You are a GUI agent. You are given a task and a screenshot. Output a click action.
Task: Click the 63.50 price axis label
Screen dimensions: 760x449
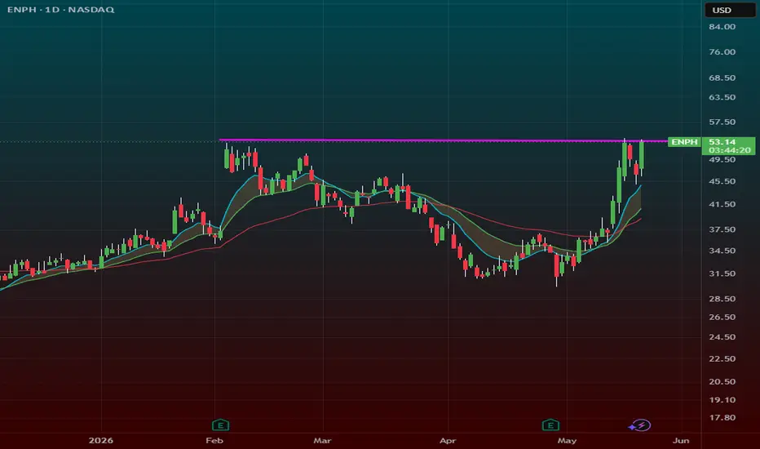coord(722,97)
